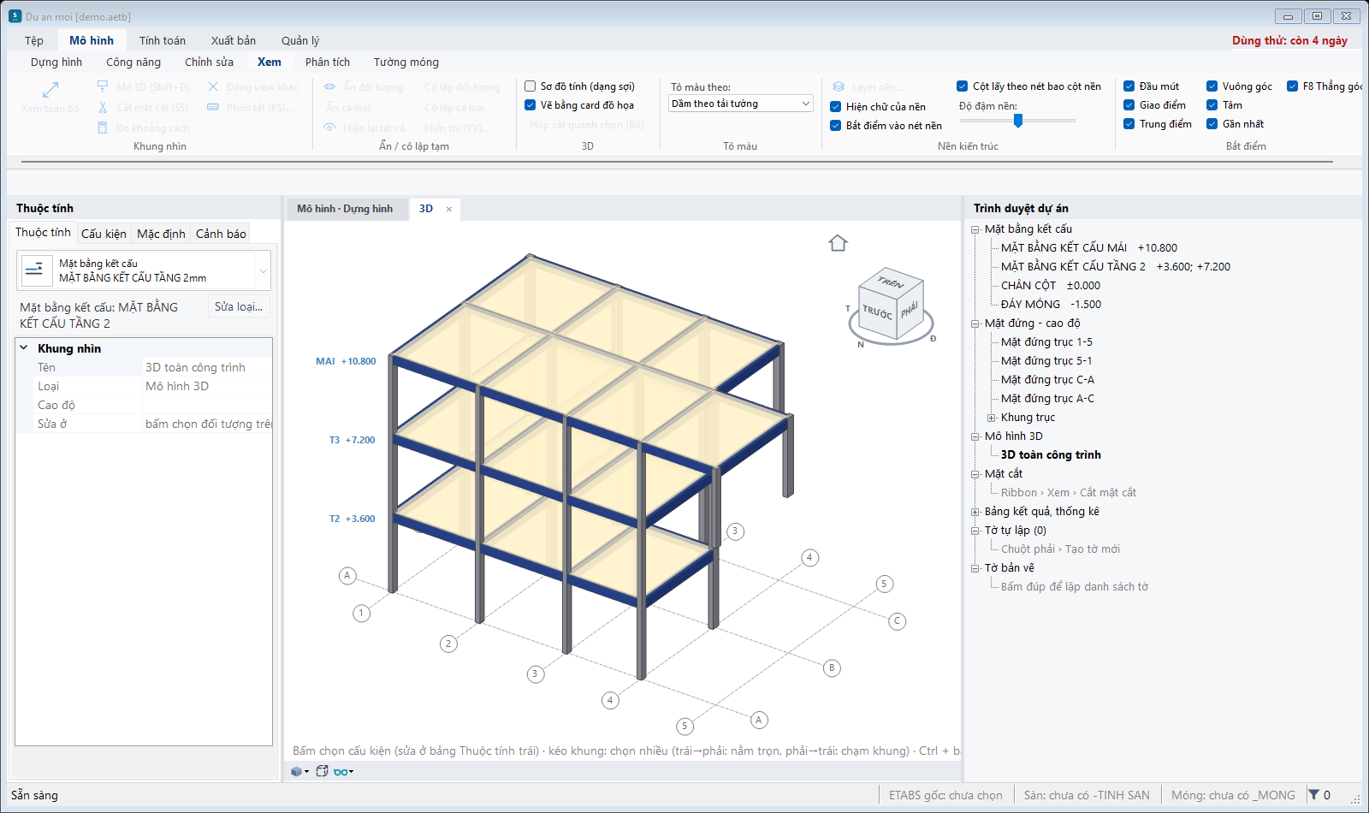Toggle Vuông góc snap checkbox
Image resolution: width=1369 pixels, height=813 pixels.
(x=1212, y=86)
